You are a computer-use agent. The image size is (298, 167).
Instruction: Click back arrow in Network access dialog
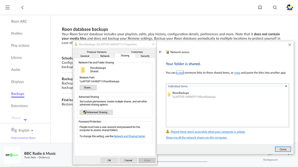(x=160, y=52)
